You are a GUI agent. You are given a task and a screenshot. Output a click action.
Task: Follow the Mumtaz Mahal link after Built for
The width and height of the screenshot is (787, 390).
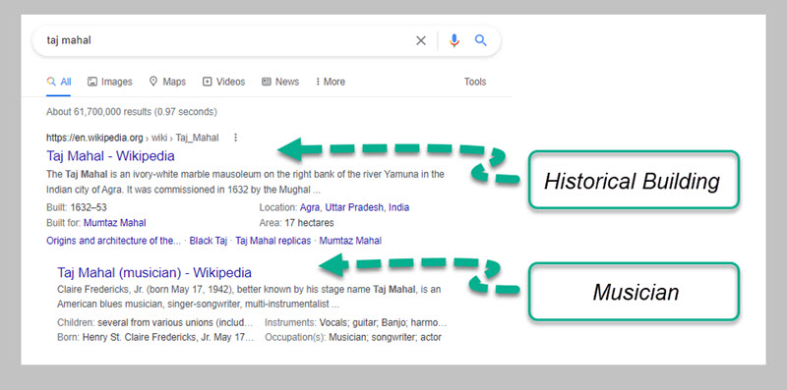pyautogui.click(x=115, y=223)
